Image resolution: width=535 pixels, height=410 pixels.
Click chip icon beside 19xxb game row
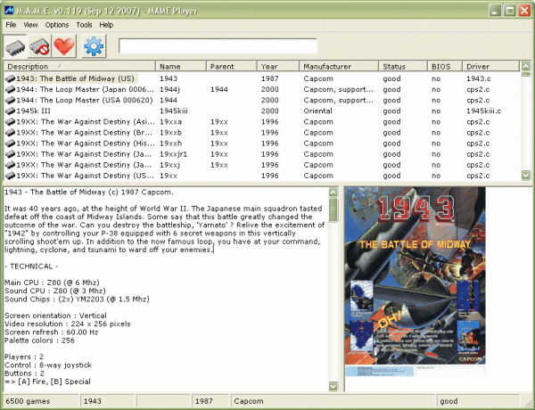[x=10, y=133]
